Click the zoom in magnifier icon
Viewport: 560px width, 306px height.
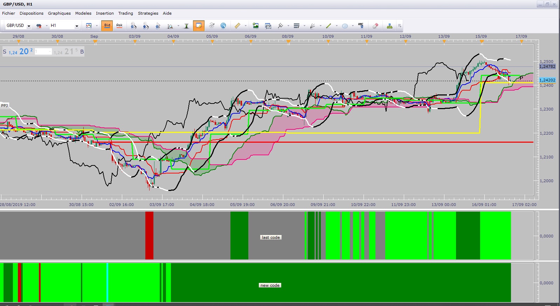pyautogui.click(x=133, y=26)
